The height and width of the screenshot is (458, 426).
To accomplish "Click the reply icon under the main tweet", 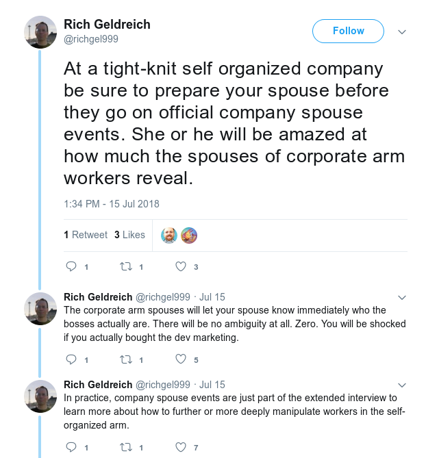I will (71, 266).
